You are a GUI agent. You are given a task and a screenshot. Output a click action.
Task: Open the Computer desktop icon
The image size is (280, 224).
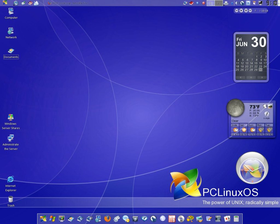coord(11,13)
